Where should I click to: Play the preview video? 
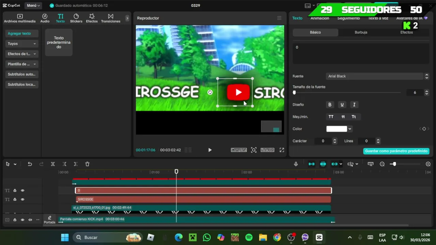click(210, 150)
